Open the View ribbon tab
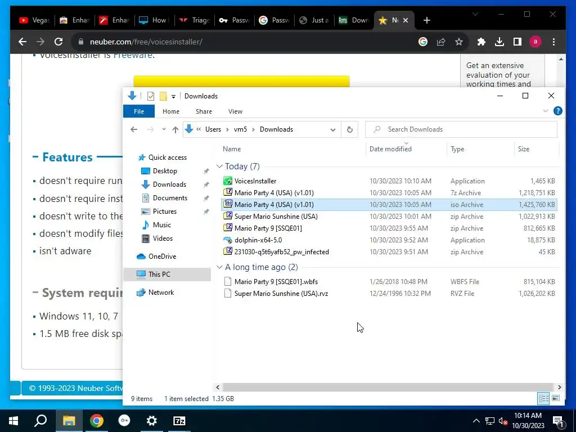 [x=235, y=111]
